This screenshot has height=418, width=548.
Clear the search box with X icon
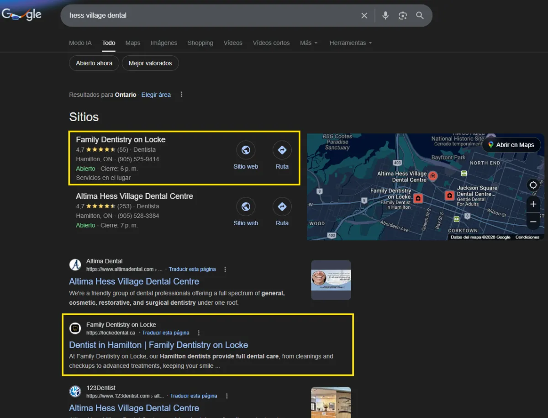click(364, 16)
